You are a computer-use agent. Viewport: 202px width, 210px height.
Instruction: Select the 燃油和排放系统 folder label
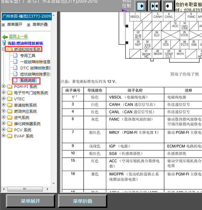[x=27, y=49]
